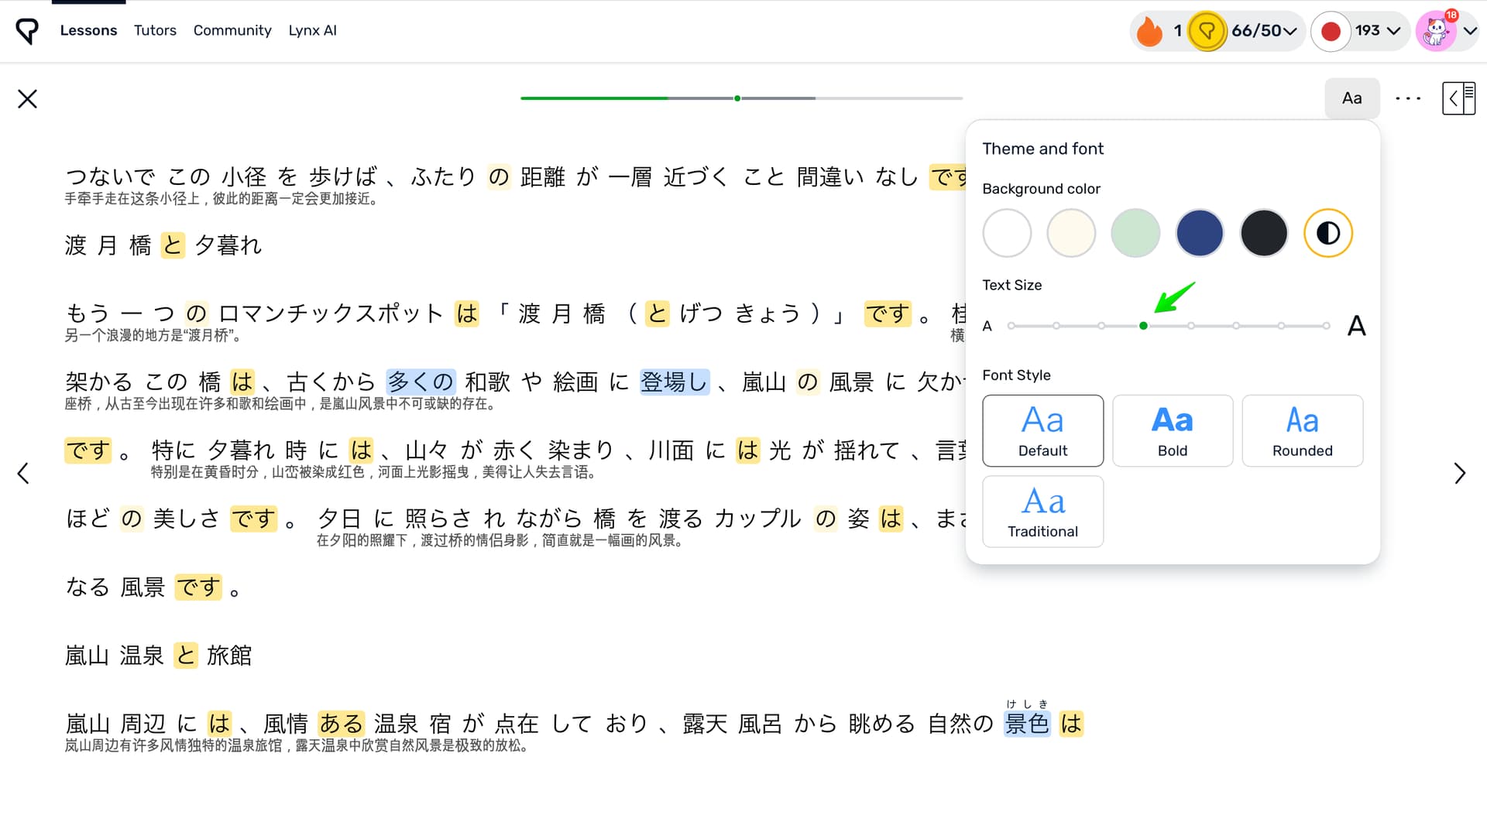Select the Bold font style
1487x815 pixels.
point(1172,430)
